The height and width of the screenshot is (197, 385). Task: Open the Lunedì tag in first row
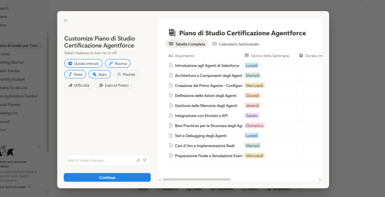pyautogui.click(x=251, y=65)
